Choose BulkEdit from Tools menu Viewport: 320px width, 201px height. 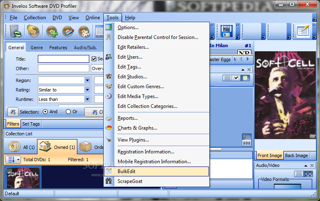(156, 171)
